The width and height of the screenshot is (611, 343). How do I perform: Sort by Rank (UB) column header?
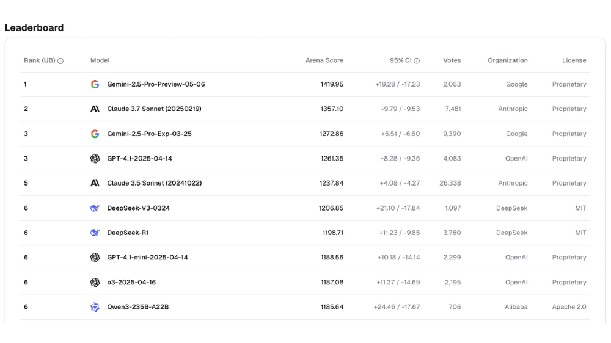39,60
